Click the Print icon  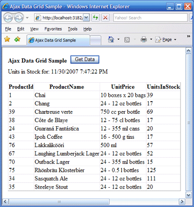[x=144, y=40]
